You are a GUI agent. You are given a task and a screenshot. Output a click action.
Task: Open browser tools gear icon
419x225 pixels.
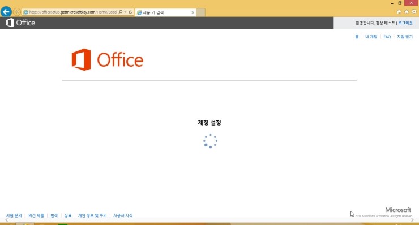[414, 12]
